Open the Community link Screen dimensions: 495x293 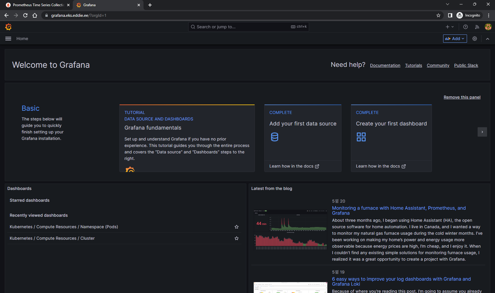pos(438,65)
